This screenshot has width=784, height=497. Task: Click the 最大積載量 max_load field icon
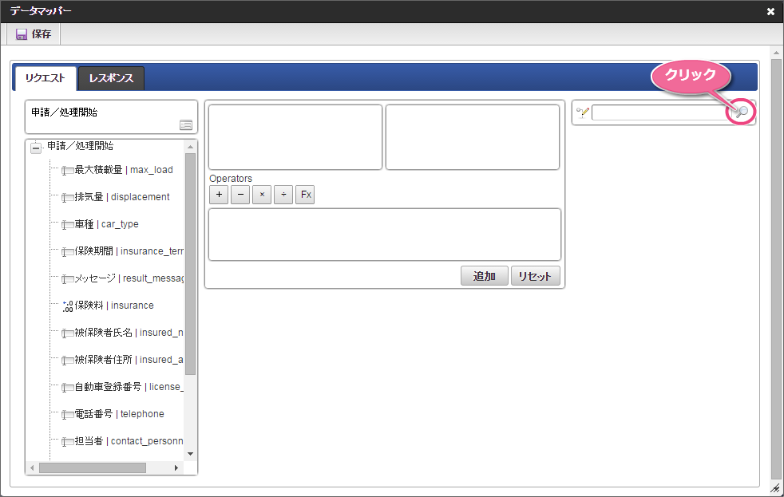click(68, 171)
